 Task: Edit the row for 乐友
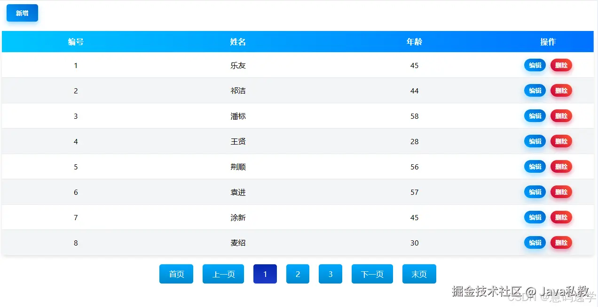535,65
